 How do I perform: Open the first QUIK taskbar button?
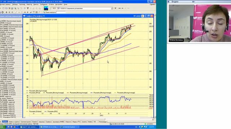tap(29, 127)
